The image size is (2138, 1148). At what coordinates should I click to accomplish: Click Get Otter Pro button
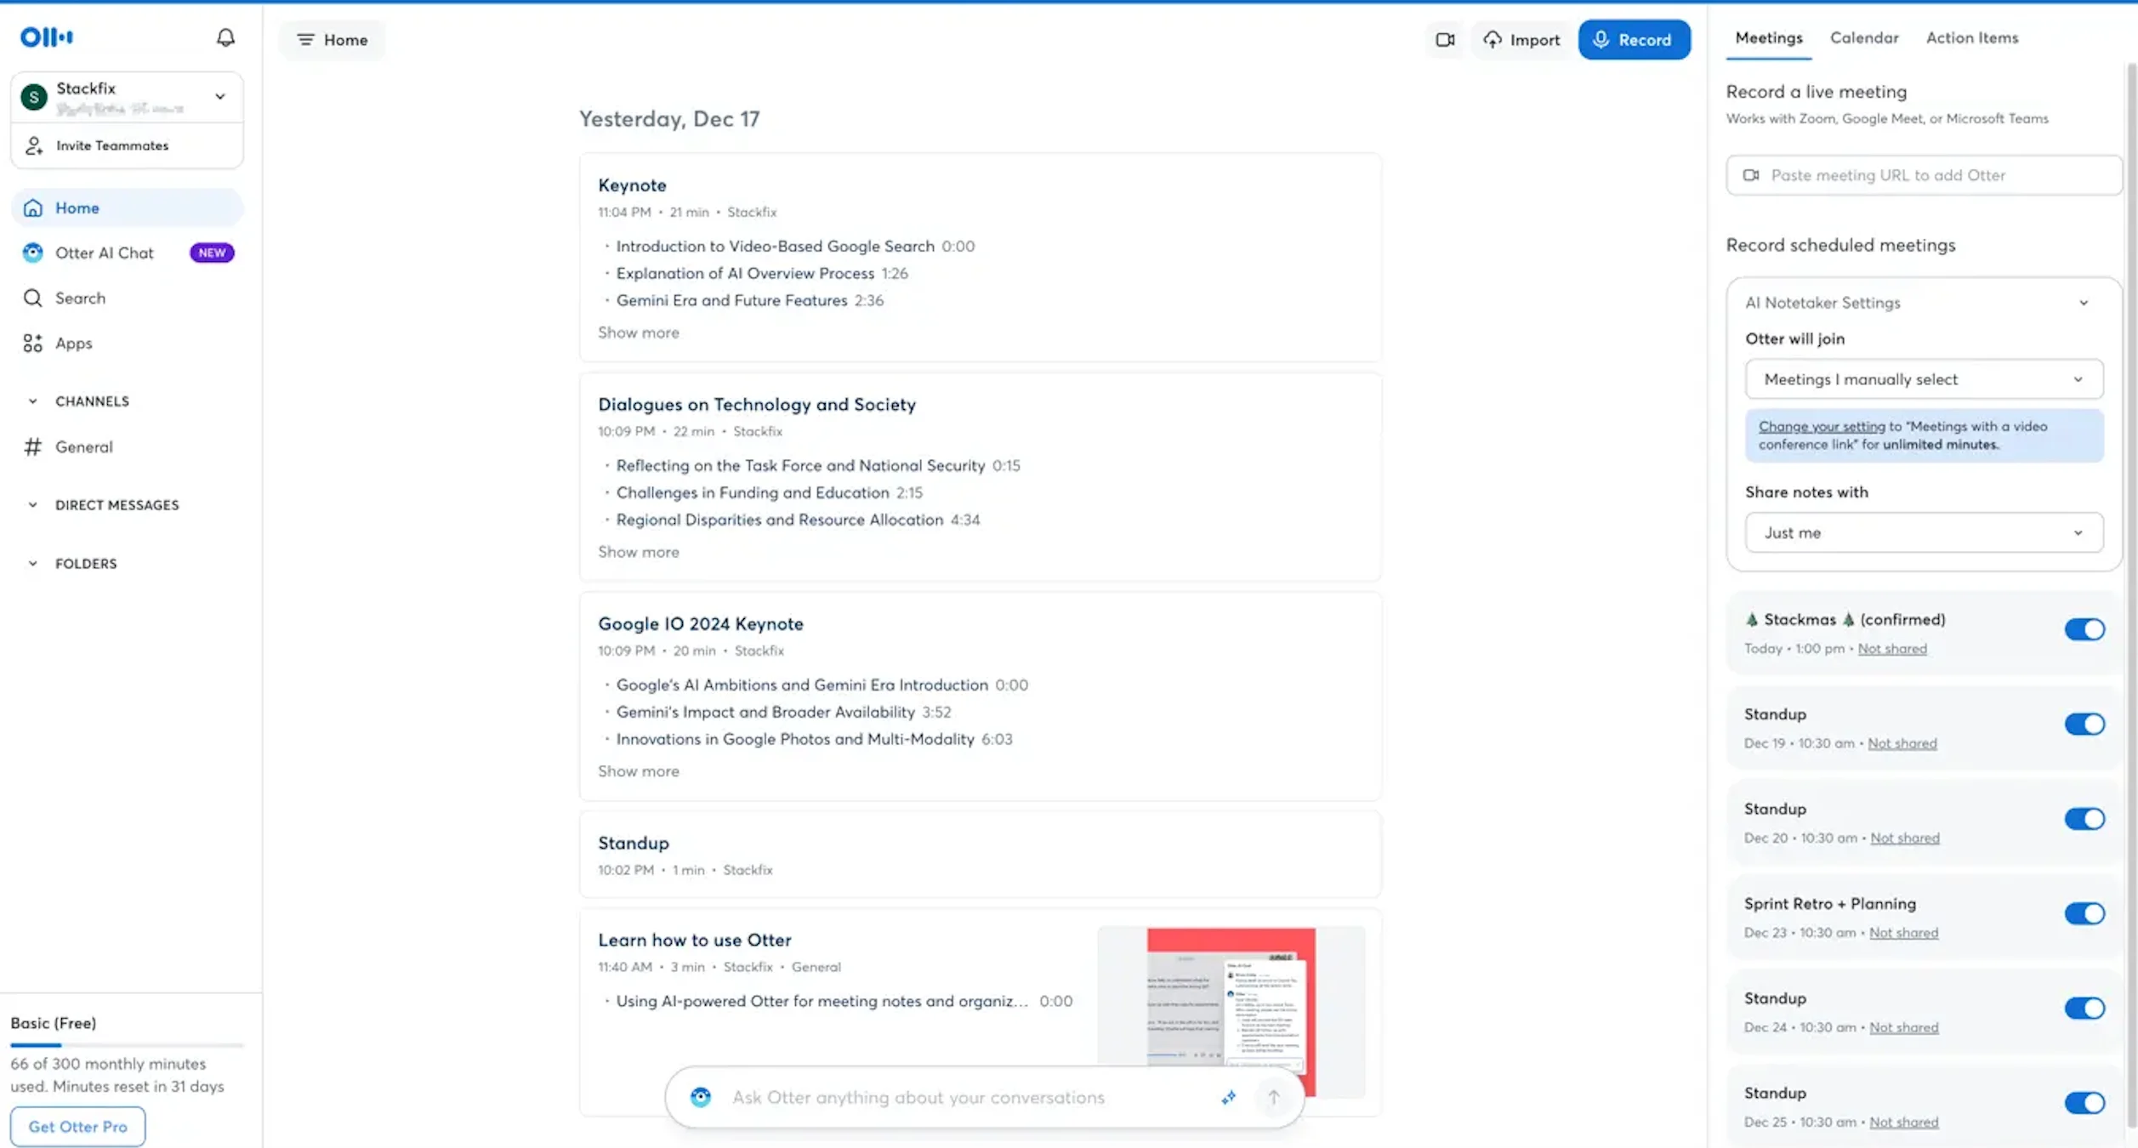coord(77,1126)
